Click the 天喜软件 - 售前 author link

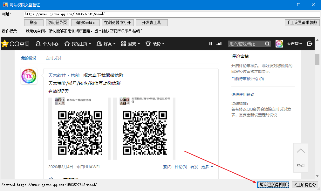click(x=64, y=75)
